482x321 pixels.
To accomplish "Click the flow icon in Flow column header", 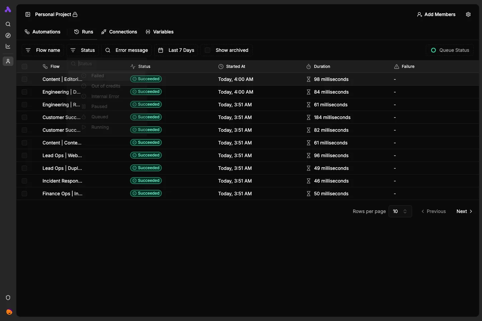I will [45, 67].
